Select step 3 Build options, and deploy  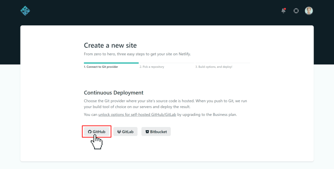(x=214, y=67)
